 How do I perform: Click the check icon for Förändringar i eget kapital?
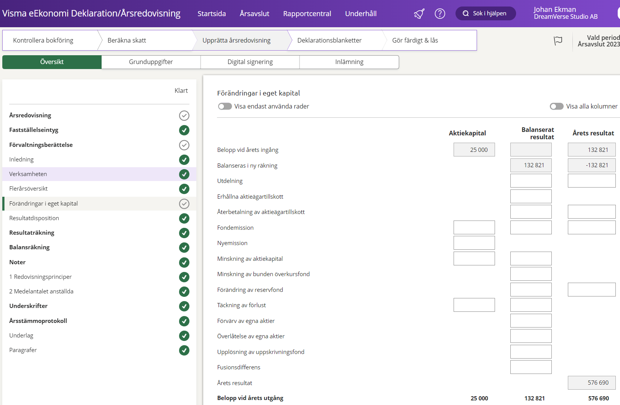(x=184, y=204)
